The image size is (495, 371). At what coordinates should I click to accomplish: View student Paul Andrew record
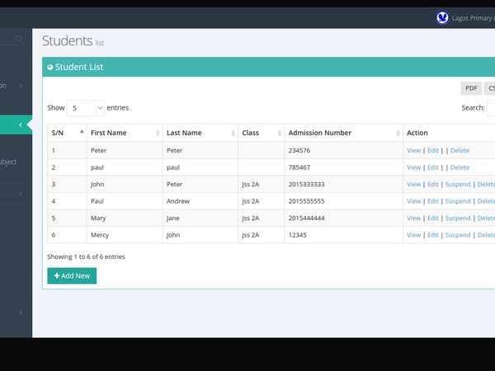413,201
